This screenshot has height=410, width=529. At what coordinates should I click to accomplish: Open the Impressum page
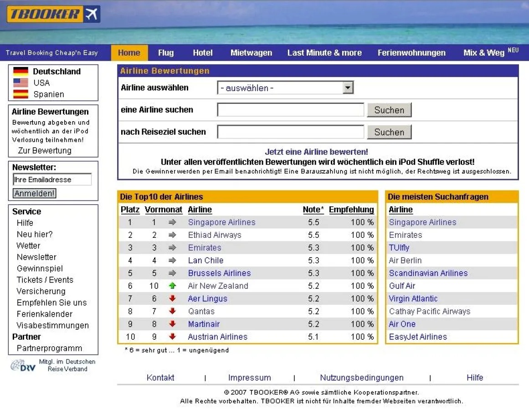[x=249, y=377]
